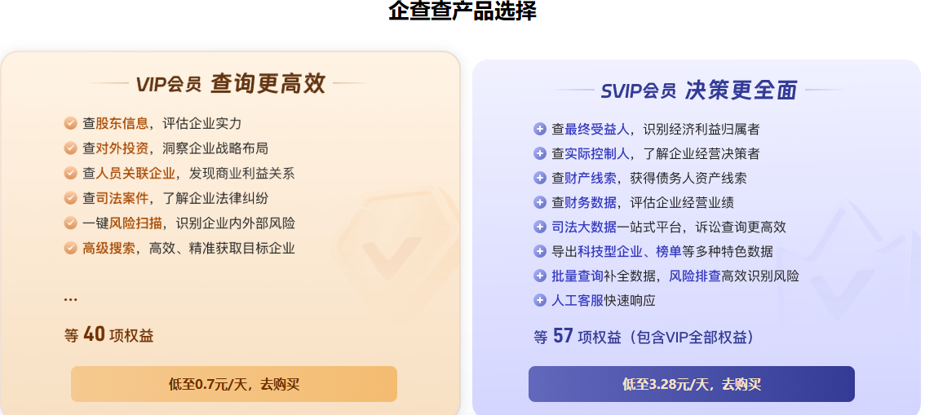Screen dimensions: 925x415
Task: Click the plus icon beside 司法大数据
Action: tap(539, 227)
